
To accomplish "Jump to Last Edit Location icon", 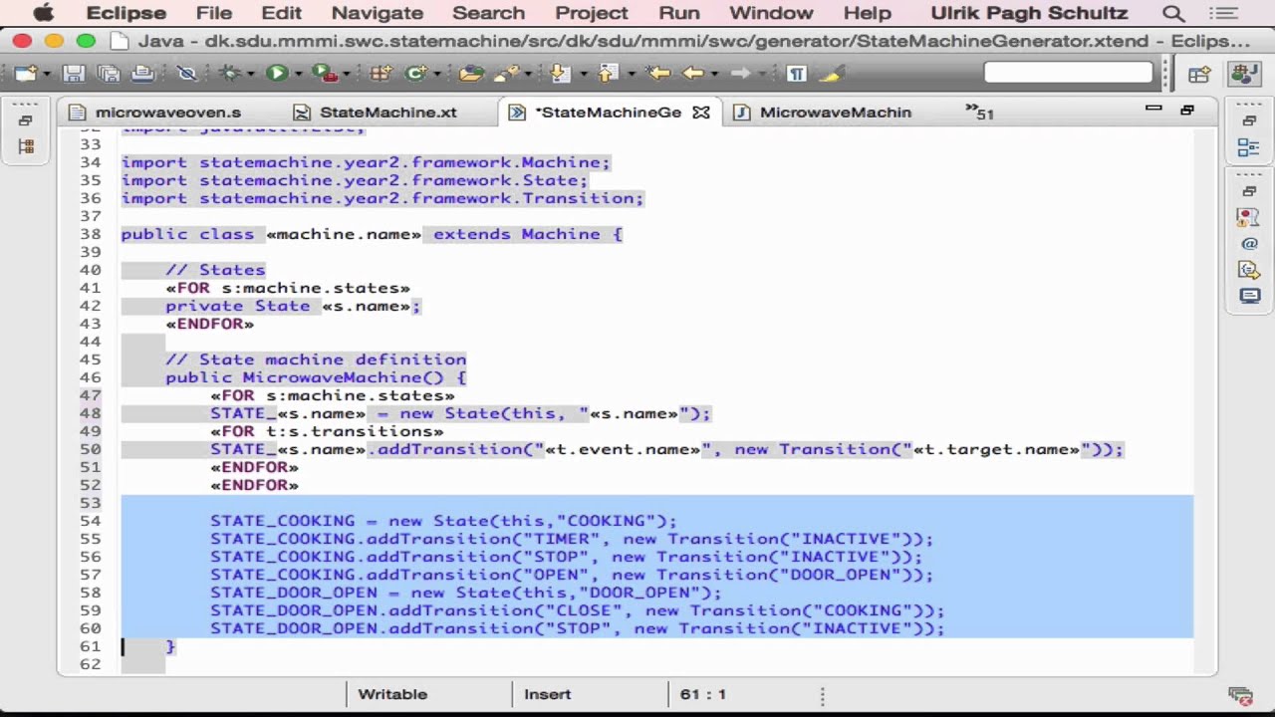I will point(657,73).
